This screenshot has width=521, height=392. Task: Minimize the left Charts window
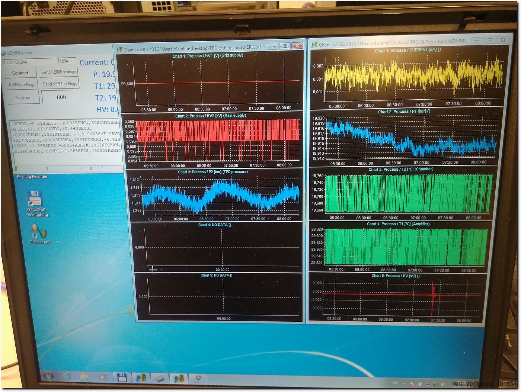(273, 46)
